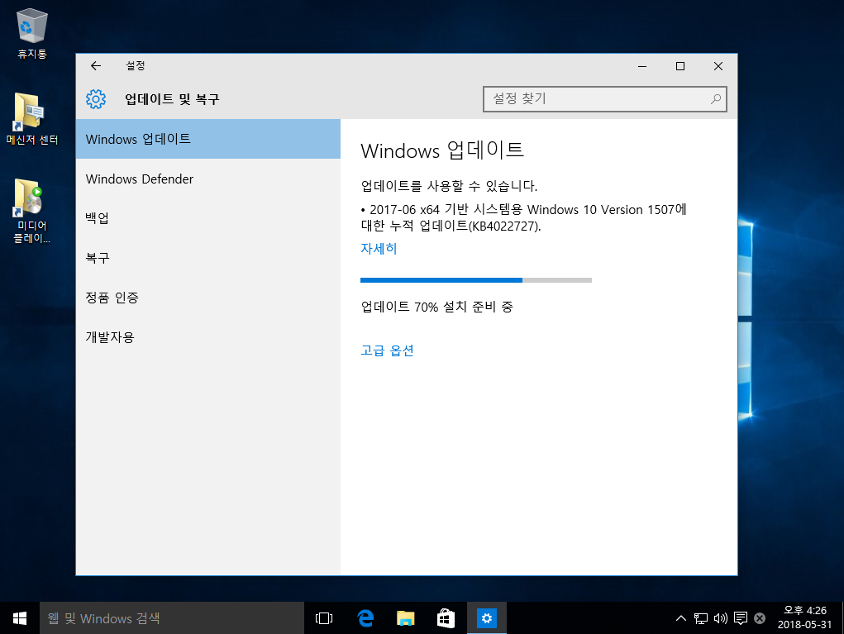Screen dimensions: 844x634
Task: Click the 웹 및 Windows 검색 taskbar search box
Action: [x=172, y=617]
